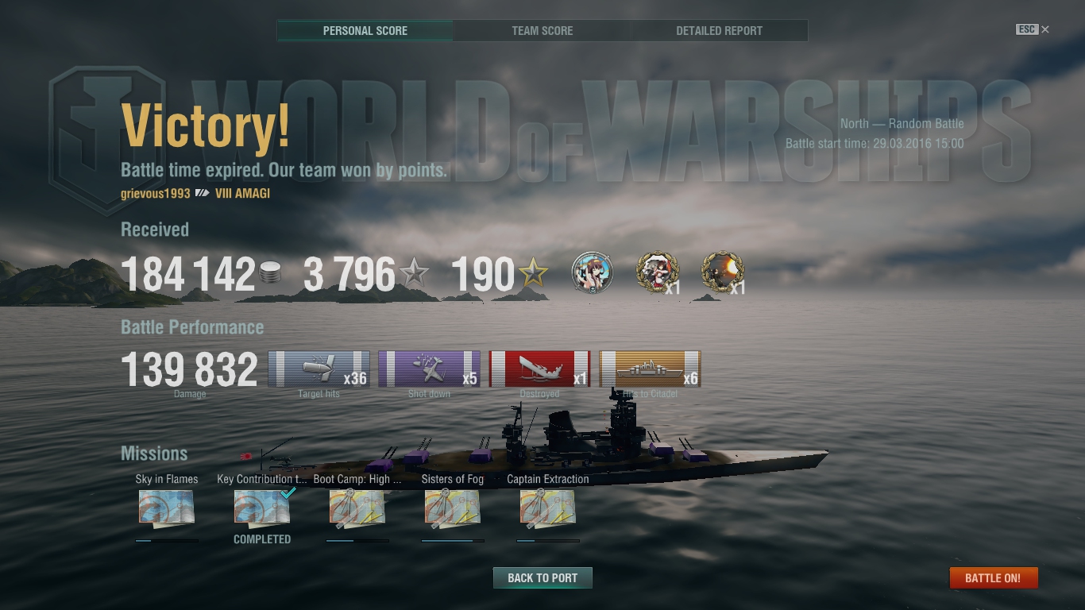Start another match with Battle On!

(x=993, y=577)
